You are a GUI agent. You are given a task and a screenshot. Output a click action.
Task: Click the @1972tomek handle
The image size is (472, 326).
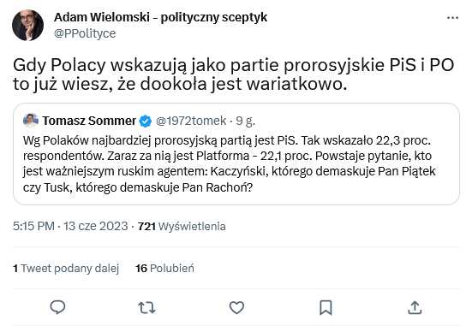(191, 121)
